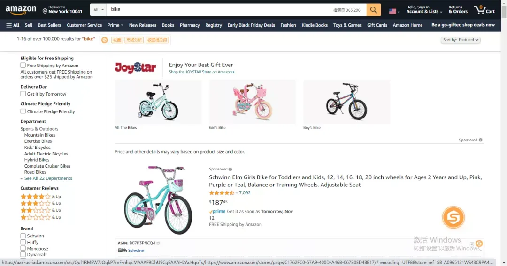Check the Get It by Tomorrow box

23,94
